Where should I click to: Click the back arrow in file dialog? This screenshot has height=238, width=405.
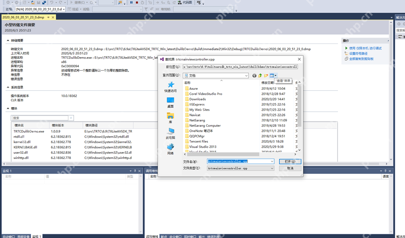point(254,76)
